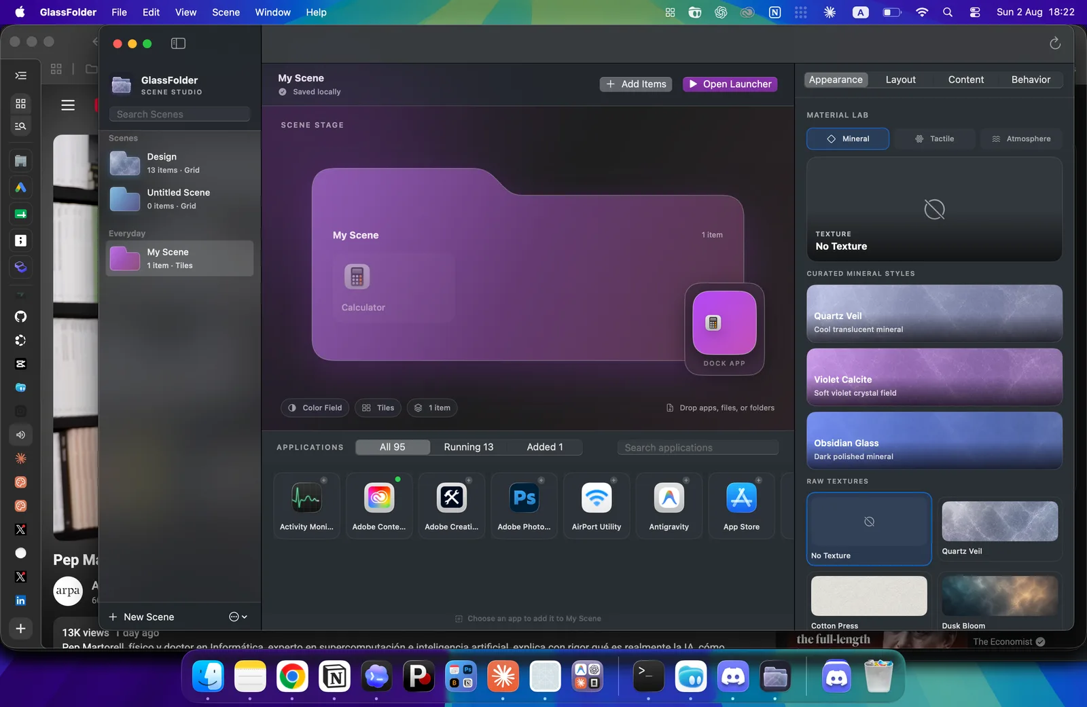This screenshot has height=707, width=1087.
Task: Open Google Chrome from the Dock
Action: (292, 676)
